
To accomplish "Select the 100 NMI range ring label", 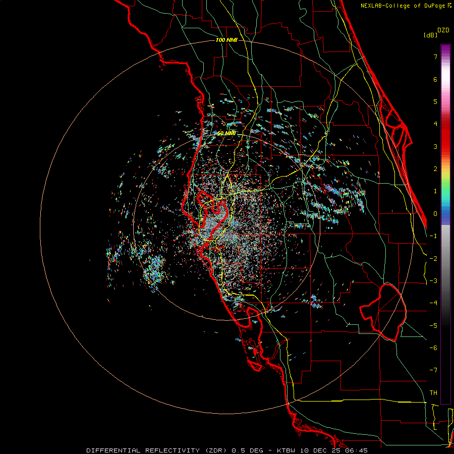I will [226, 40].
